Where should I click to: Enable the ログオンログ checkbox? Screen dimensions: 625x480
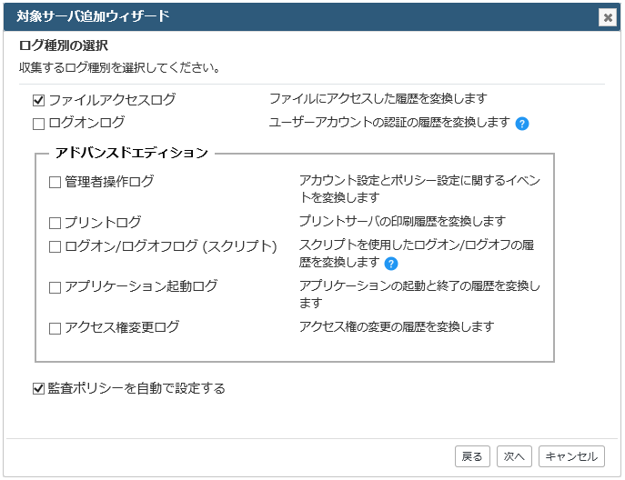pyautogui.click(x=38, y=124)
